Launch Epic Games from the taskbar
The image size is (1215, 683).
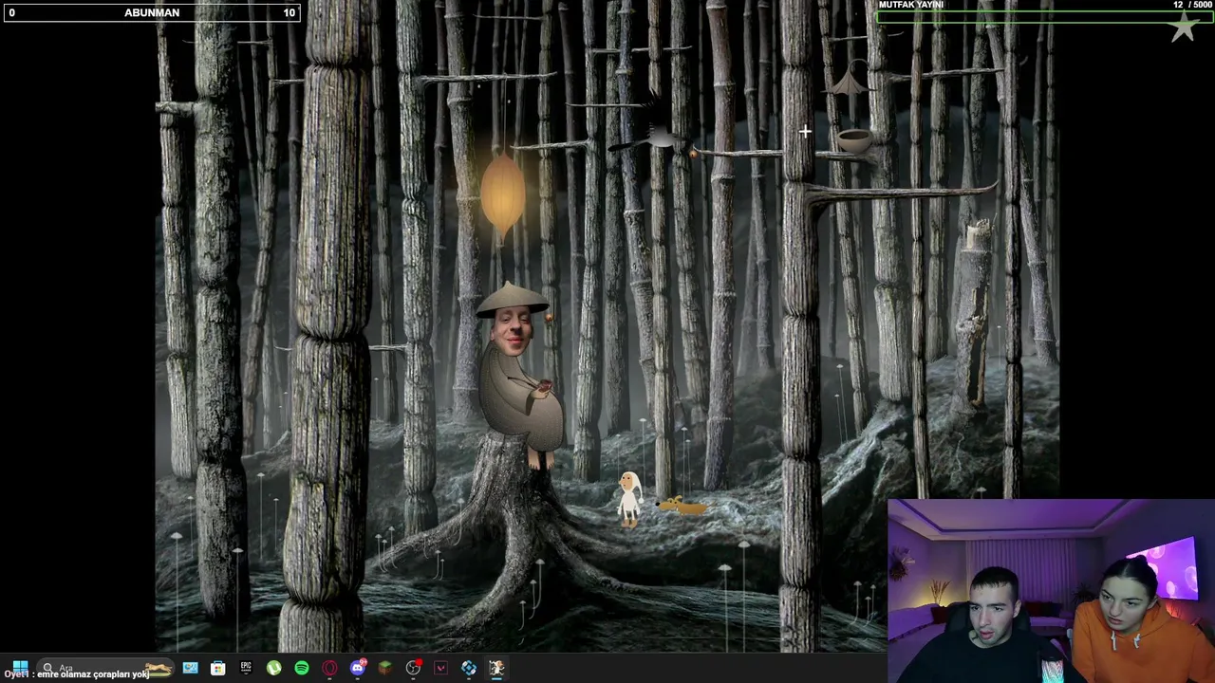246,668
